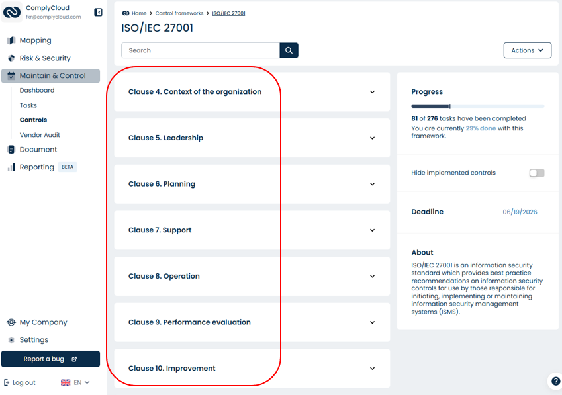Collapse the sidebar with the panel icon
Image resolution: width=562 pixels, height=395 pixels.
point(98,12)
